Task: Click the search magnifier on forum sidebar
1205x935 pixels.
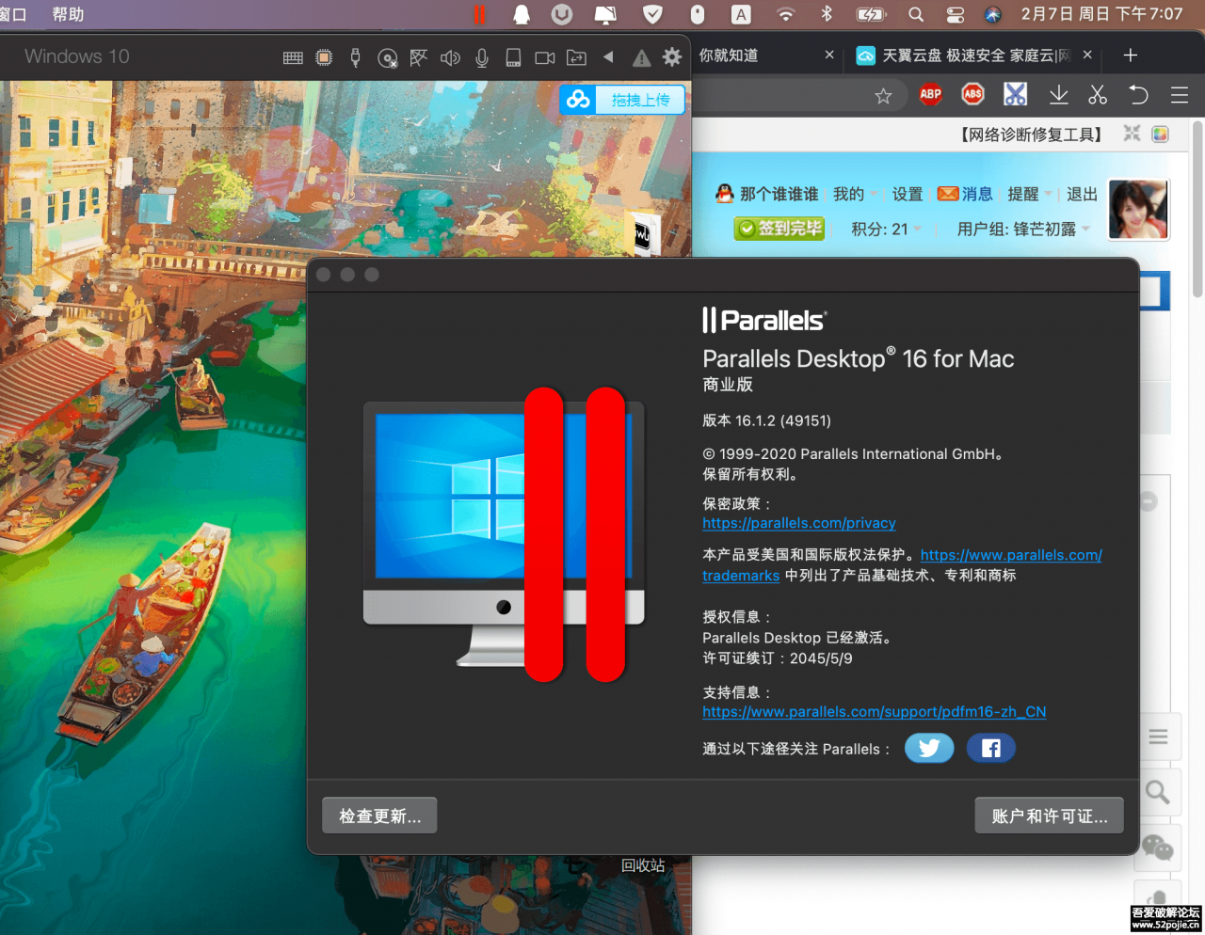Action: 1157,793
